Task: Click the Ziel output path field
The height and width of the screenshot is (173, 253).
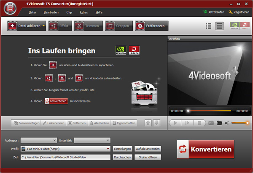Action: click(65, 157)
